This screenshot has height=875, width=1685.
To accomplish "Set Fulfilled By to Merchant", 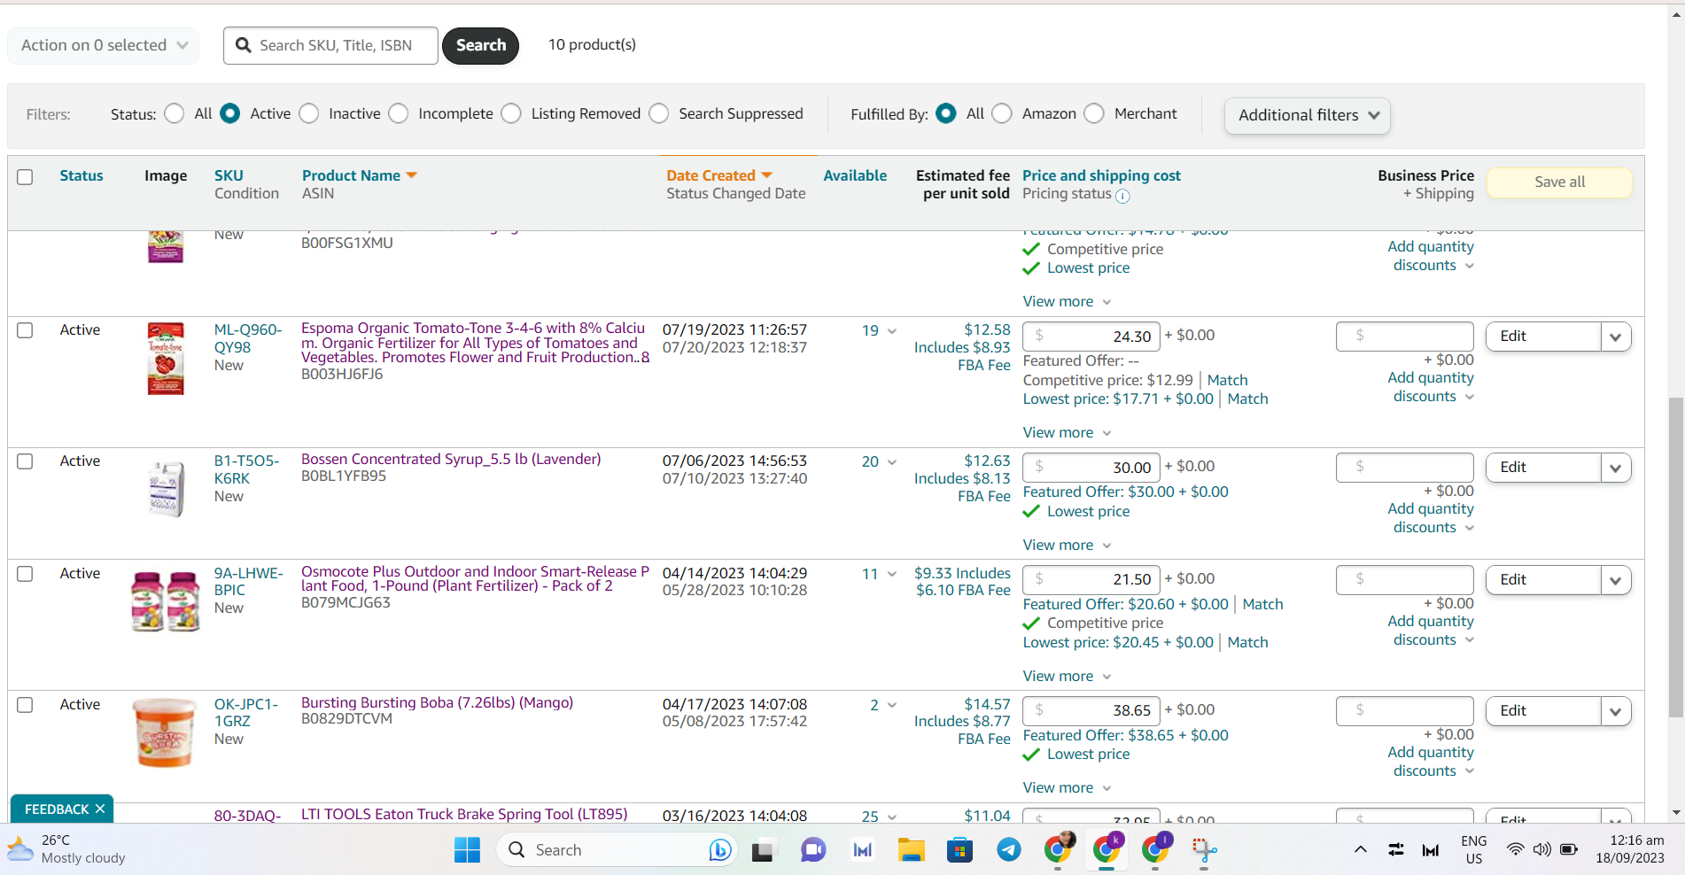I will click(1094, 113).
